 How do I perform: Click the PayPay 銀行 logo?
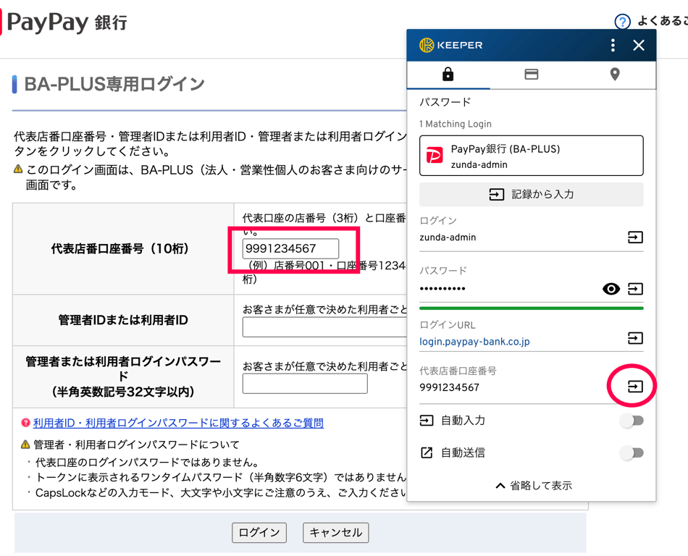64,22
